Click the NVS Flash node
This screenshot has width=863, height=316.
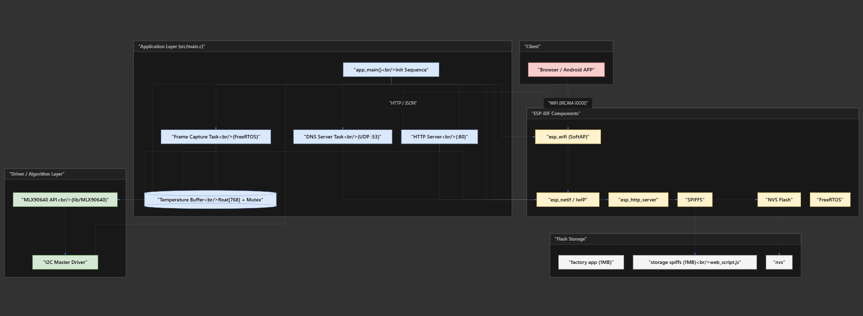(779, 200)
